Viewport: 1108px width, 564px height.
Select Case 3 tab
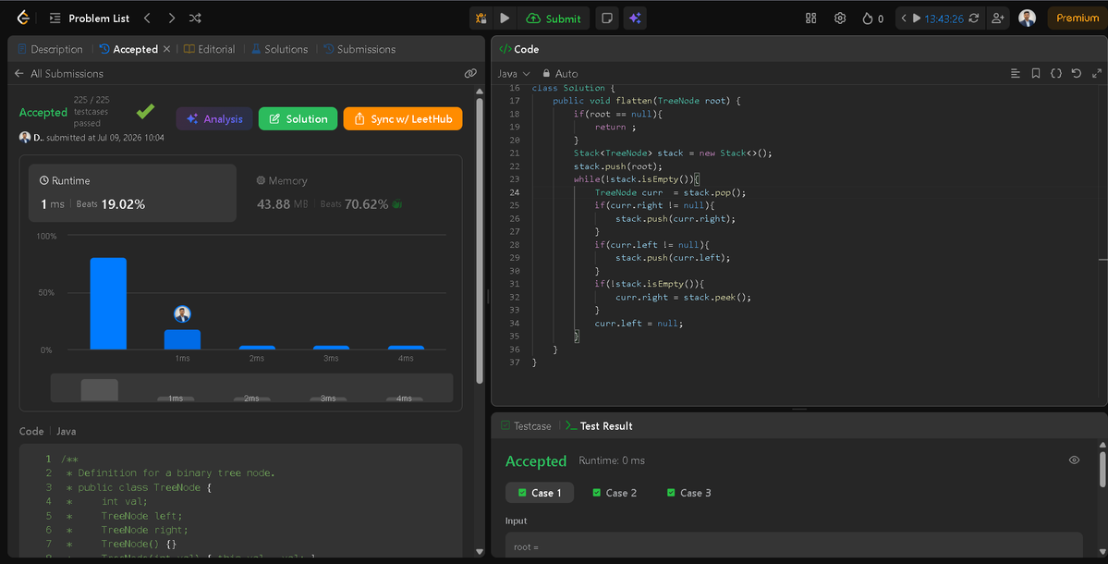[x=689, y=493]
